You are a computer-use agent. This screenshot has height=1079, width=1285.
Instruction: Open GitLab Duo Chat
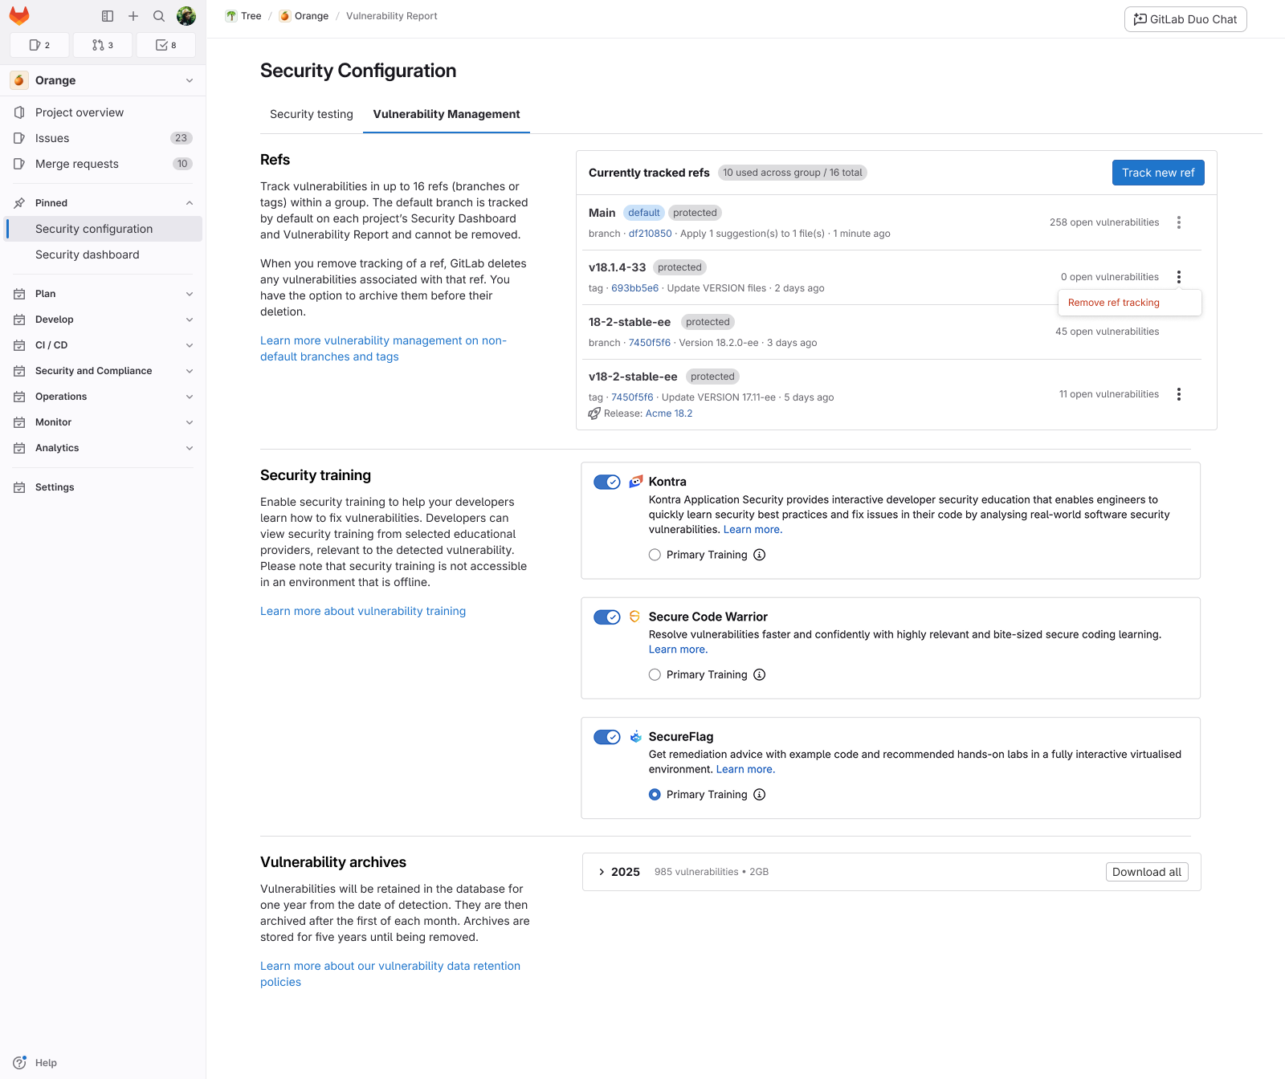(x=1185, y=19)
